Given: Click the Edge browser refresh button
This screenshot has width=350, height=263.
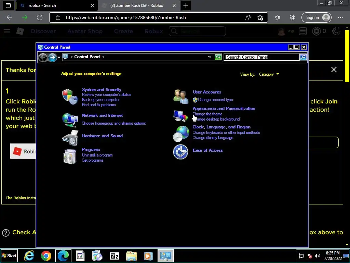Looking at the screenshot, I should (x=40, y=17).
